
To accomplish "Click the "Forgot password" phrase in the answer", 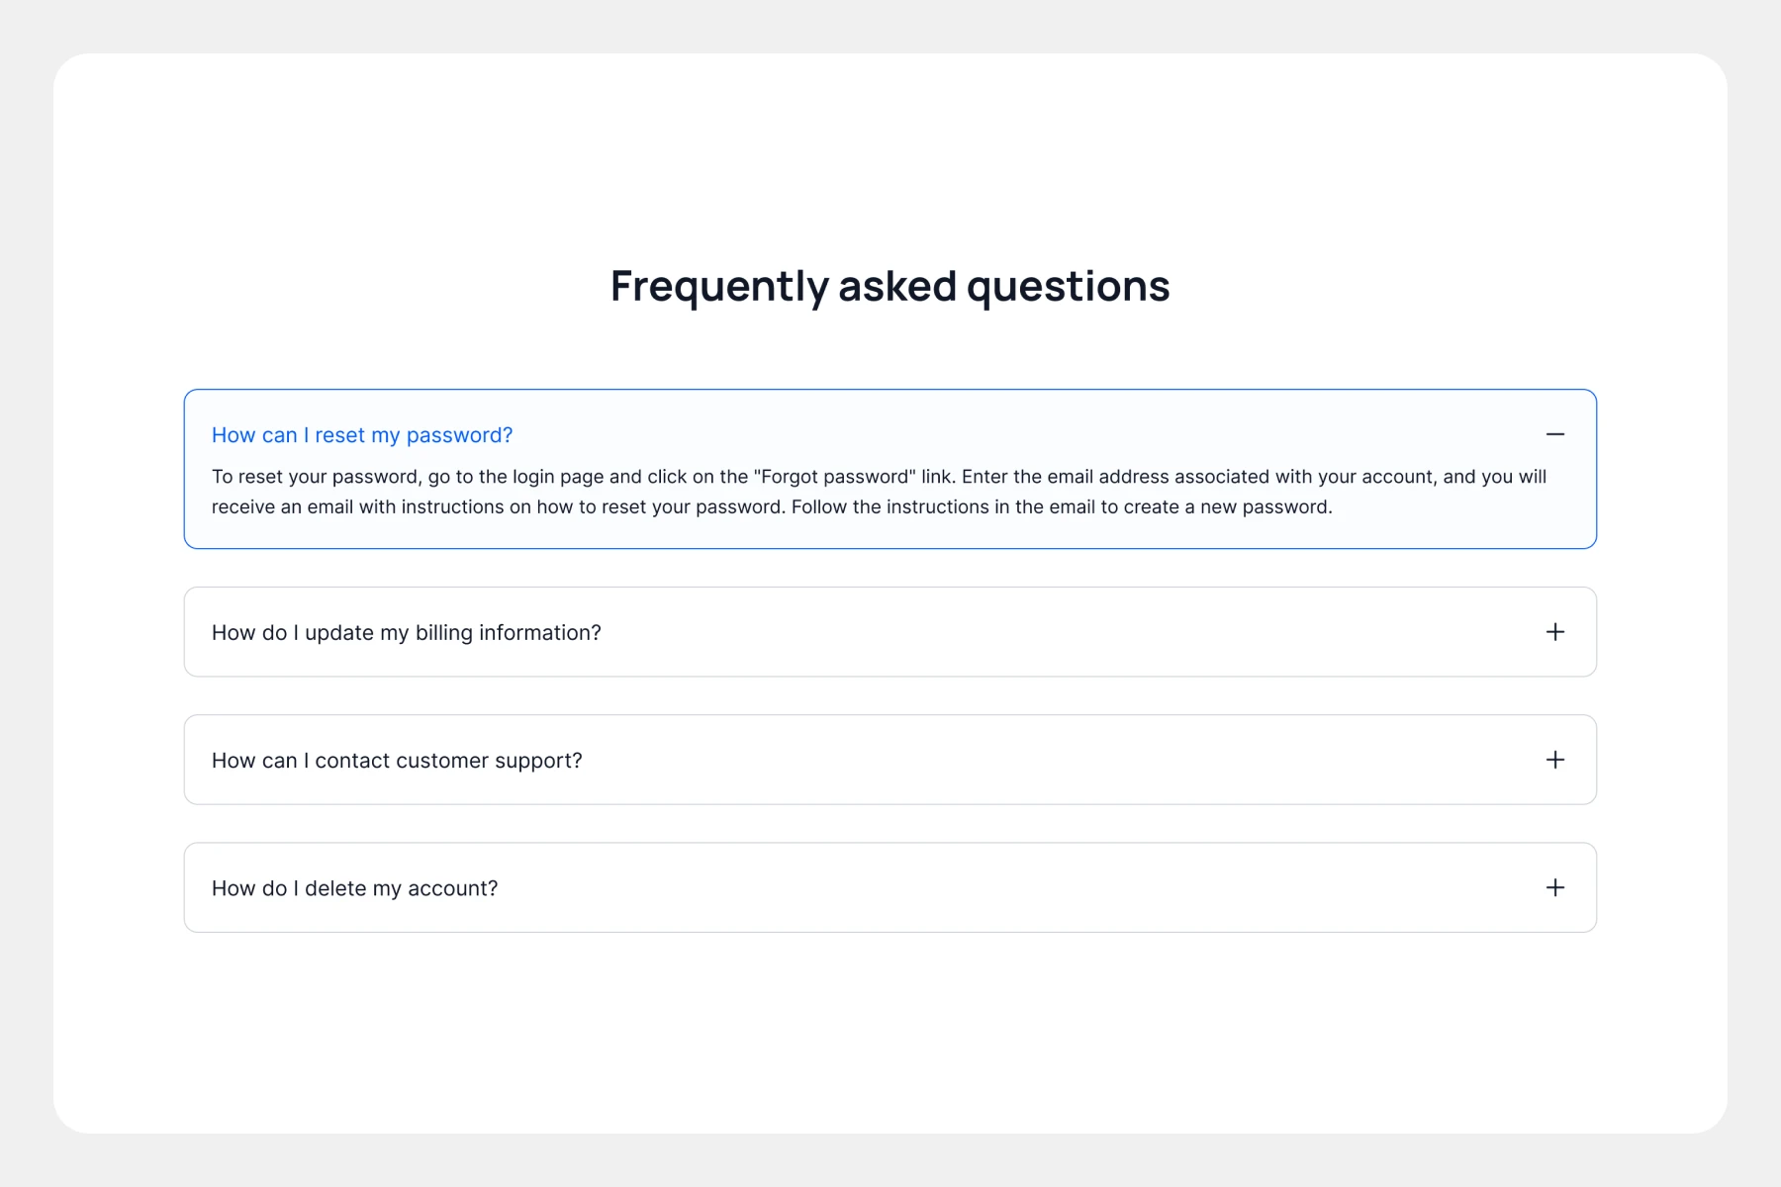I will (834, 477).
